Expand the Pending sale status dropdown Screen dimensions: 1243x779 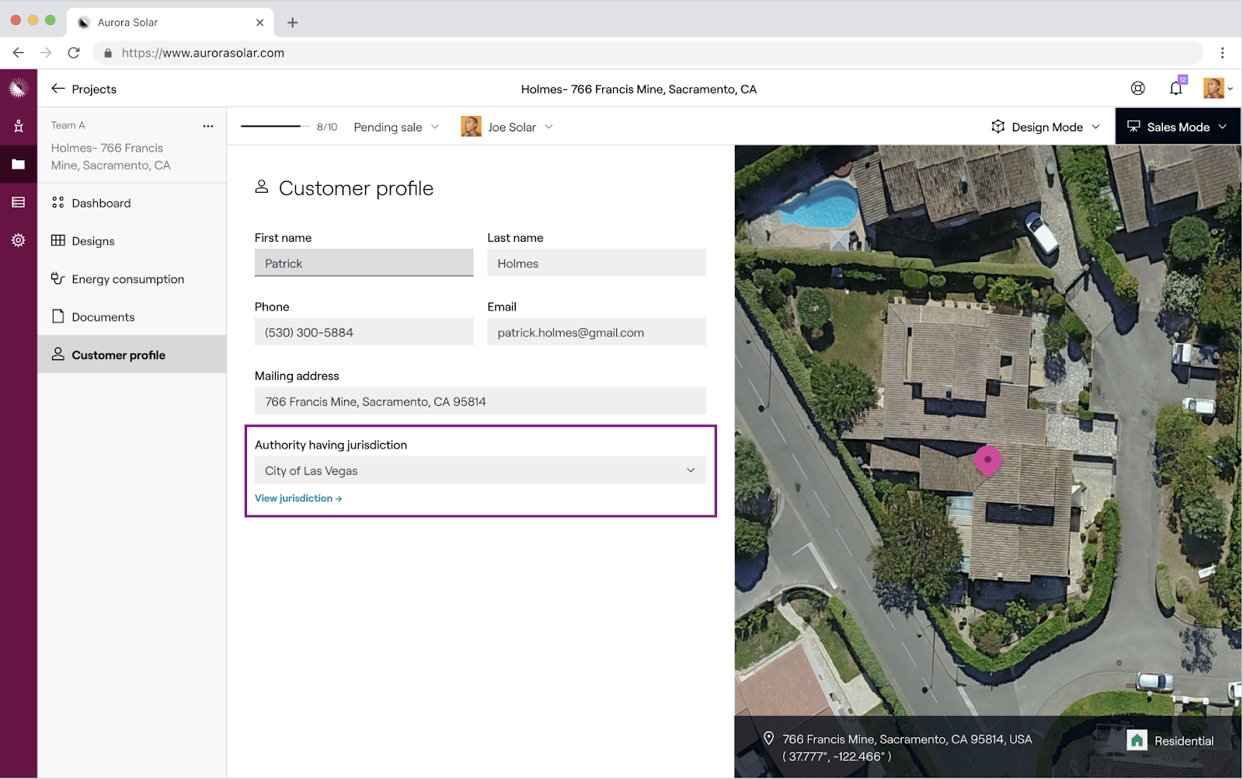coord(396,127)
